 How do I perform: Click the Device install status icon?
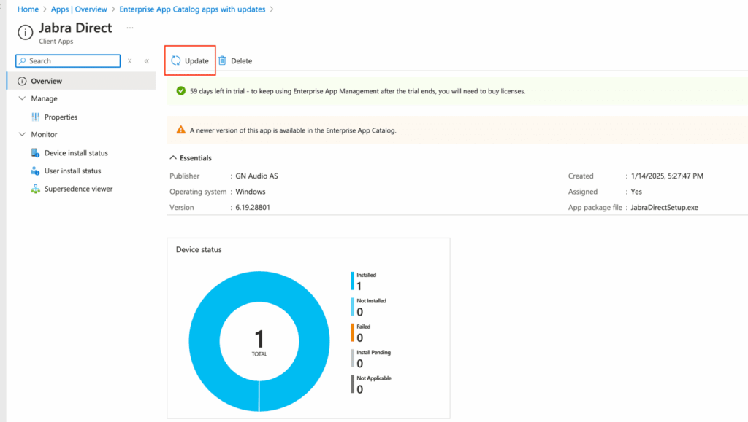pyautogui.click(x=35, y=153)
